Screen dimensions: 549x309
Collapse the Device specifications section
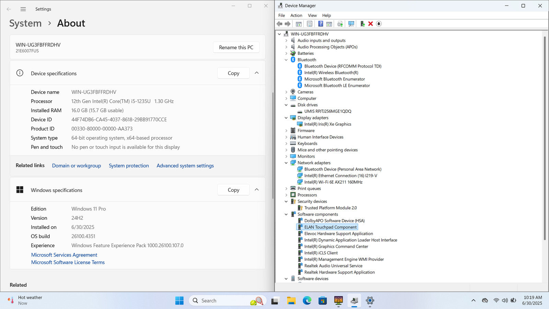tap(257, 73)
